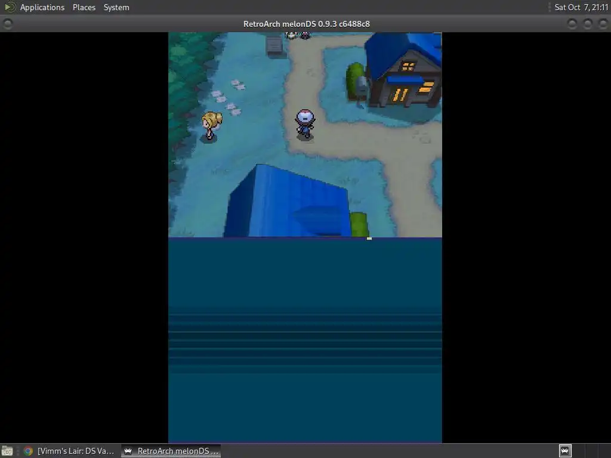This screenshot has height=458, width=611.
Task: Click the RetroArch melonDS 0.9.3 title bar text
Action: pos(306,24)
